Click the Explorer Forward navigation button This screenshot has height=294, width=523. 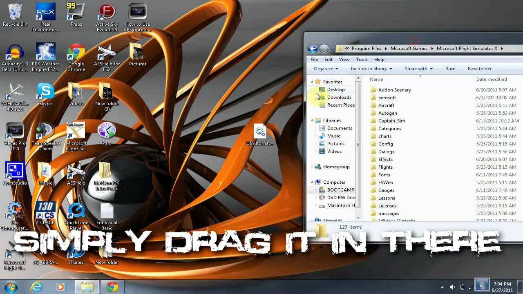(324, 49)
